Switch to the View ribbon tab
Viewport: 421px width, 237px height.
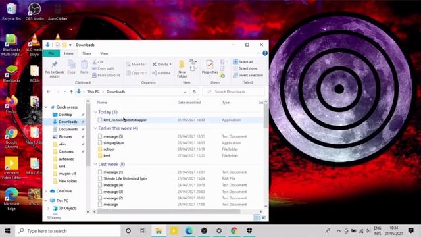[104, 53]
